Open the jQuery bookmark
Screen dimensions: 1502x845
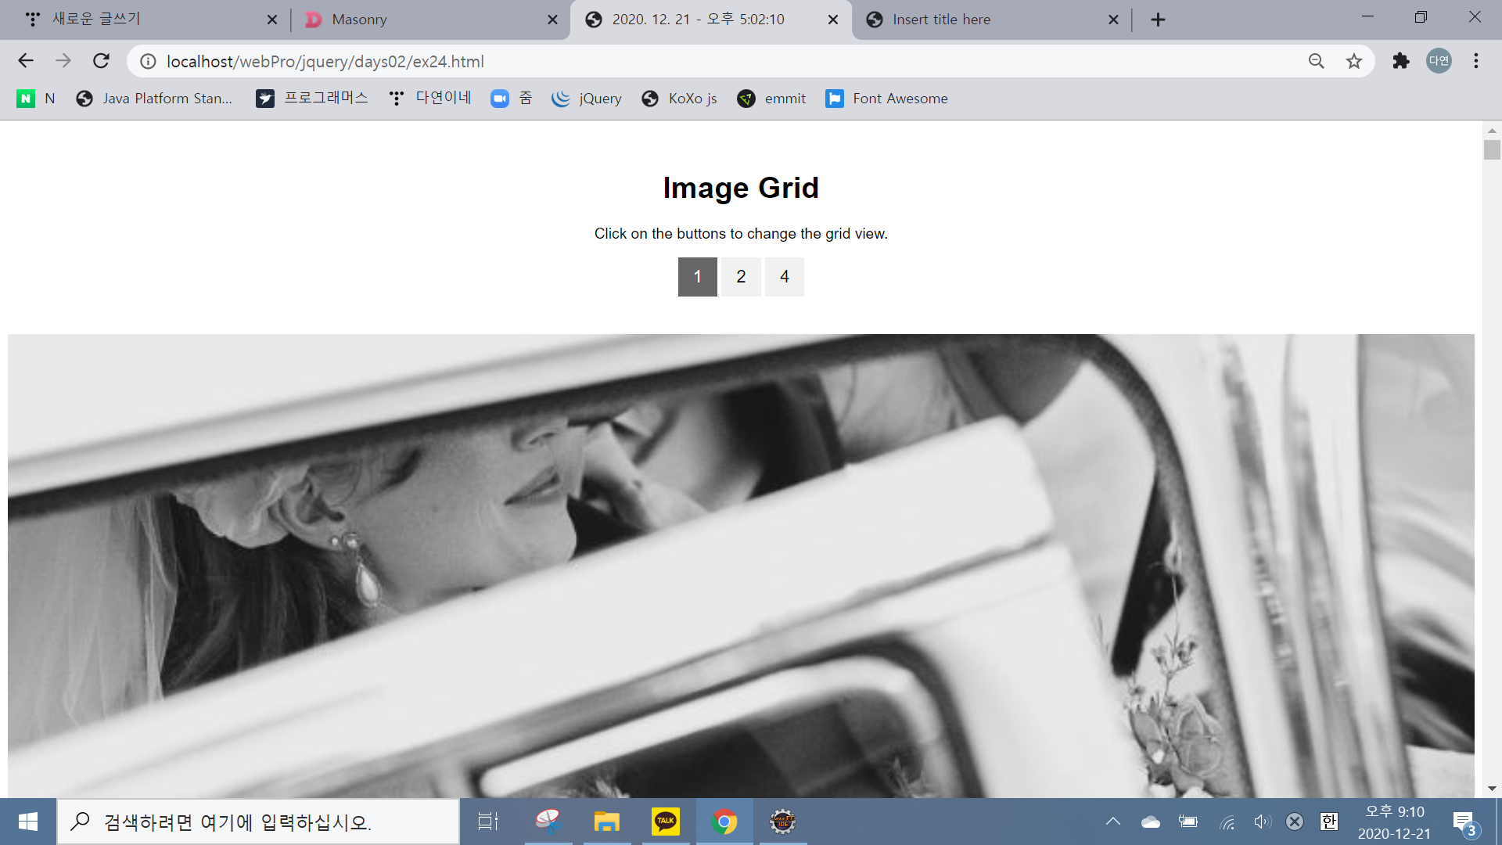click(587, 99)
